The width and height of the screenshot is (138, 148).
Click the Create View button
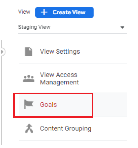[64, 12]
